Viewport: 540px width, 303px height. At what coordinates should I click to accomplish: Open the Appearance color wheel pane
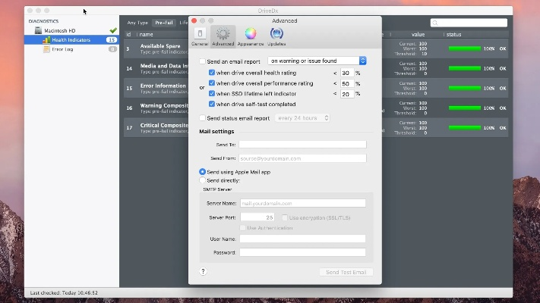point(251,34)
